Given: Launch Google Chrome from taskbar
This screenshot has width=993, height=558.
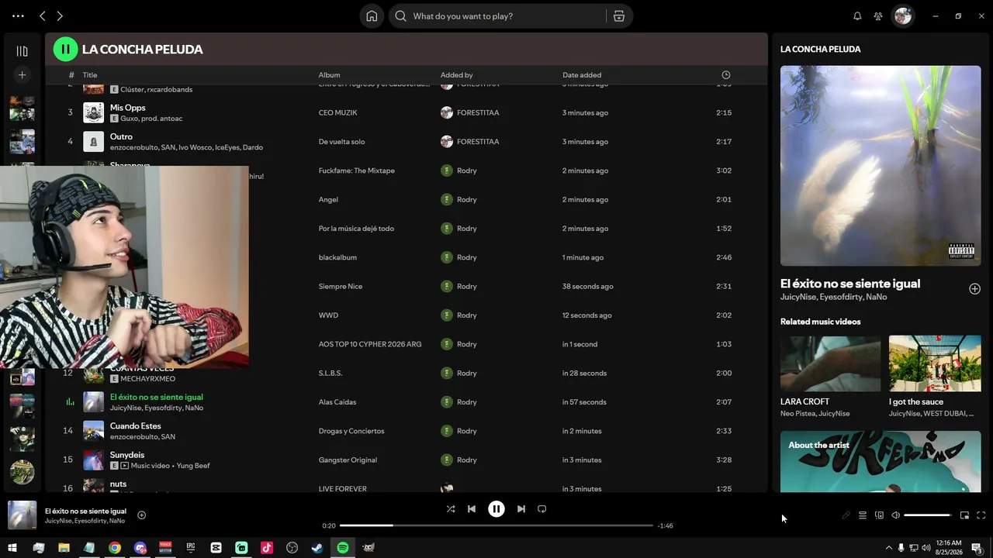Looking at the screenshot, I should point(114,548).
